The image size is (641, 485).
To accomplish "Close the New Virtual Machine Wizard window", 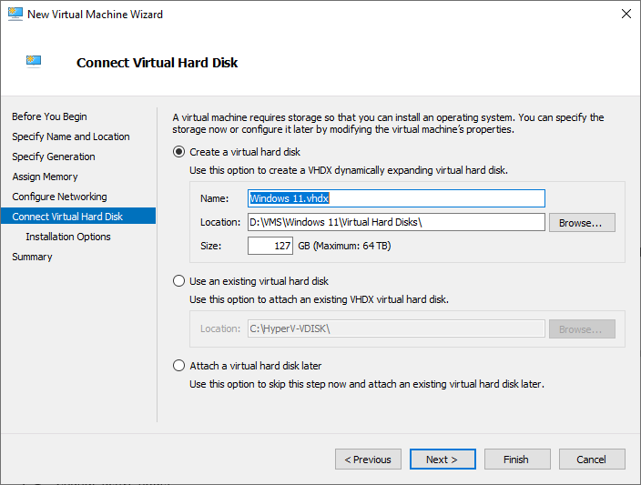I will coord(626,15).
